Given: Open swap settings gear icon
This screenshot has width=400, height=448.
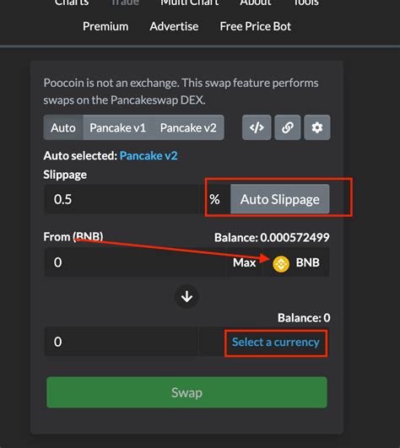Looking at the screenshot, I should click(x=317, y=127).
